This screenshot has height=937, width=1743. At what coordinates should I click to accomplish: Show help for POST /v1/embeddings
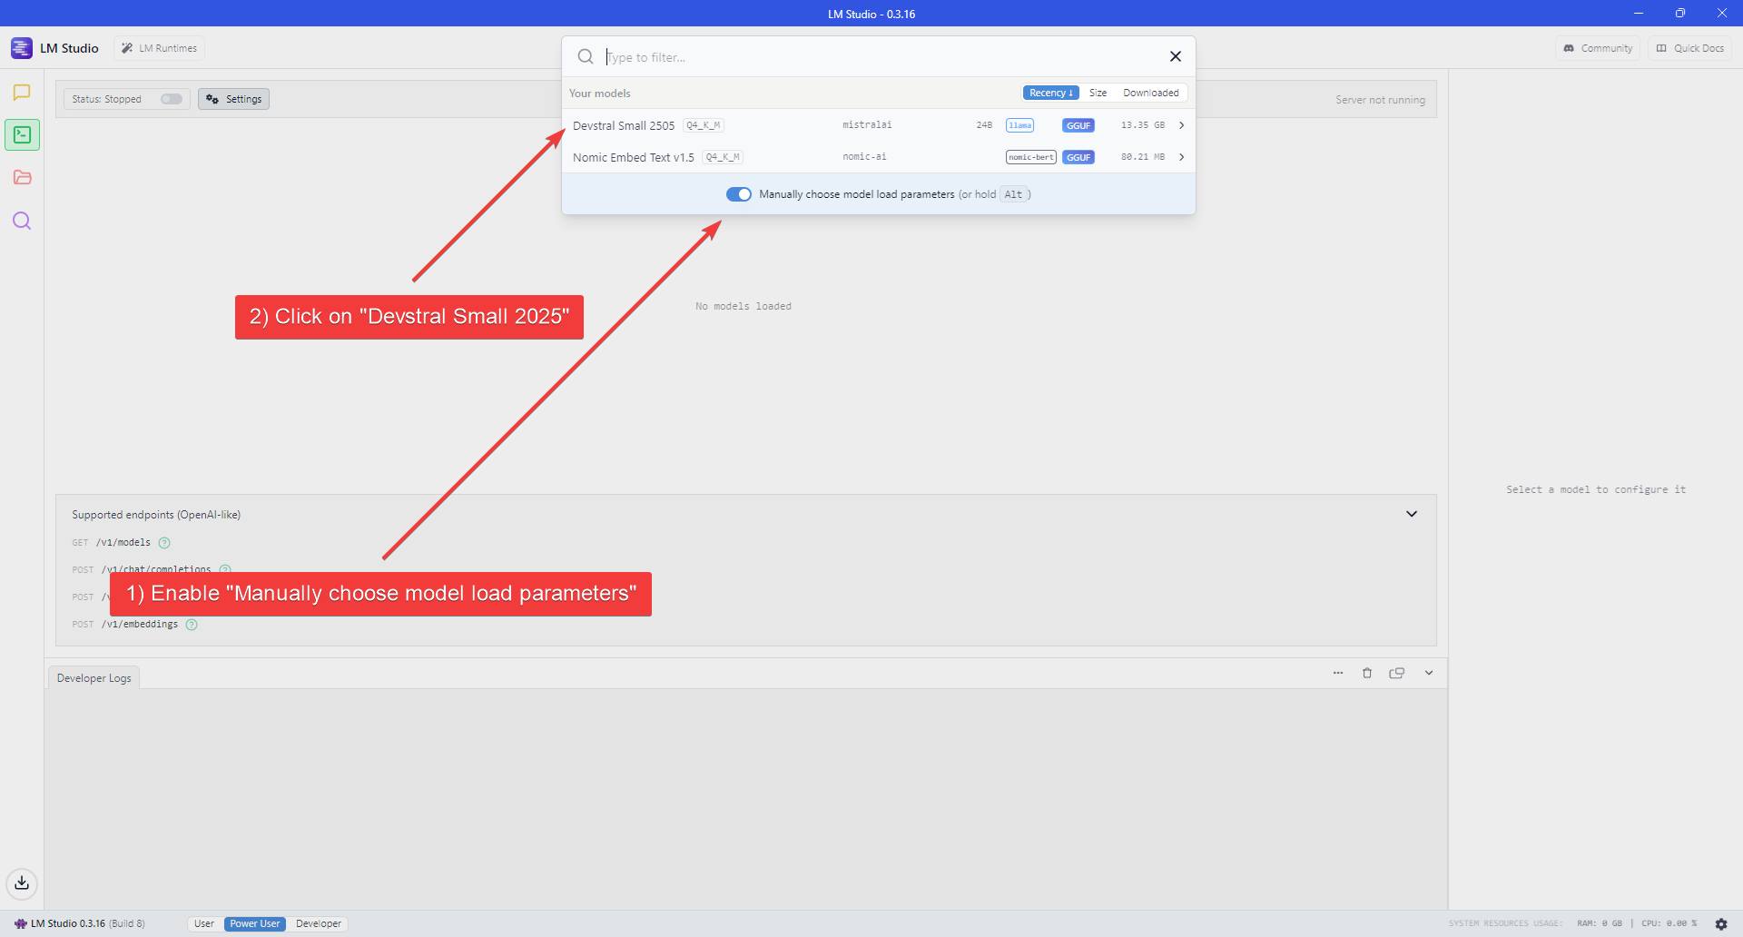192,625
